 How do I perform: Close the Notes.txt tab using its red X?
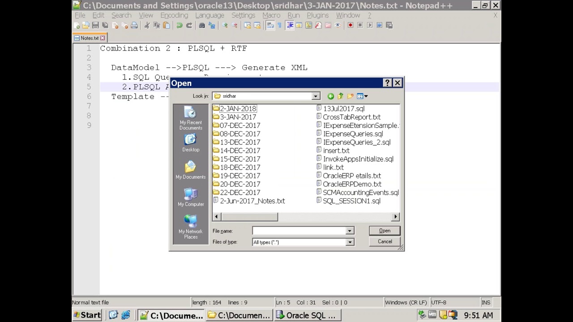click(103, 38)
